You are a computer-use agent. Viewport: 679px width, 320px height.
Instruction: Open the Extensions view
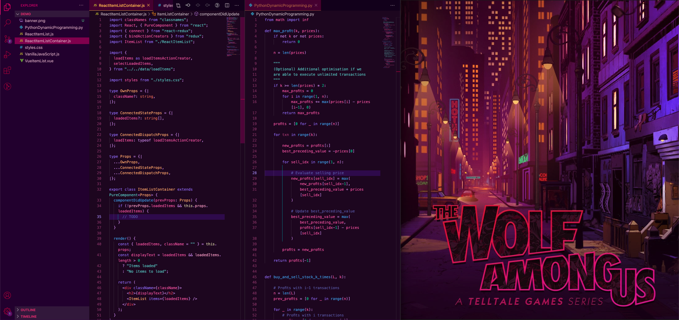tap(7, 70)
